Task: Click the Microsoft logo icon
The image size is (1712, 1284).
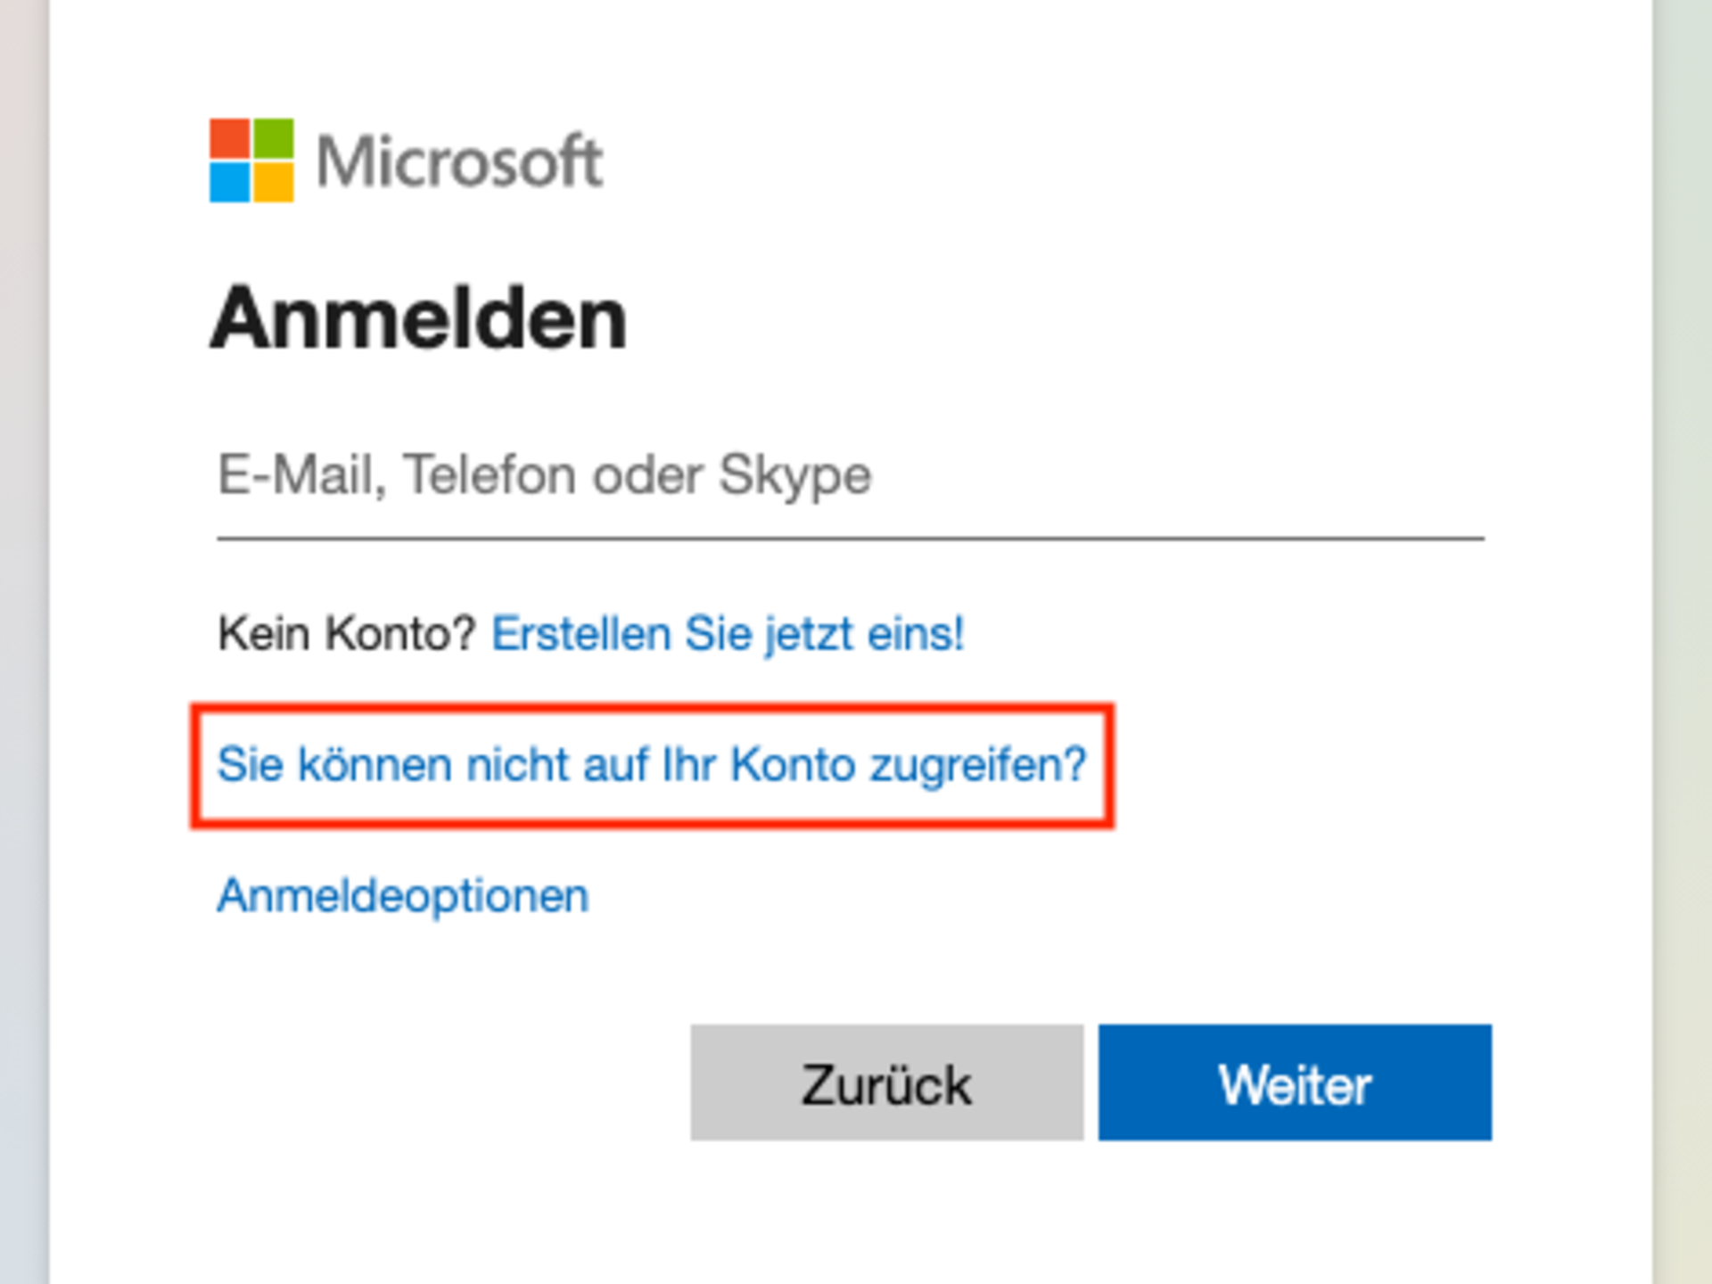Action: 252,162
